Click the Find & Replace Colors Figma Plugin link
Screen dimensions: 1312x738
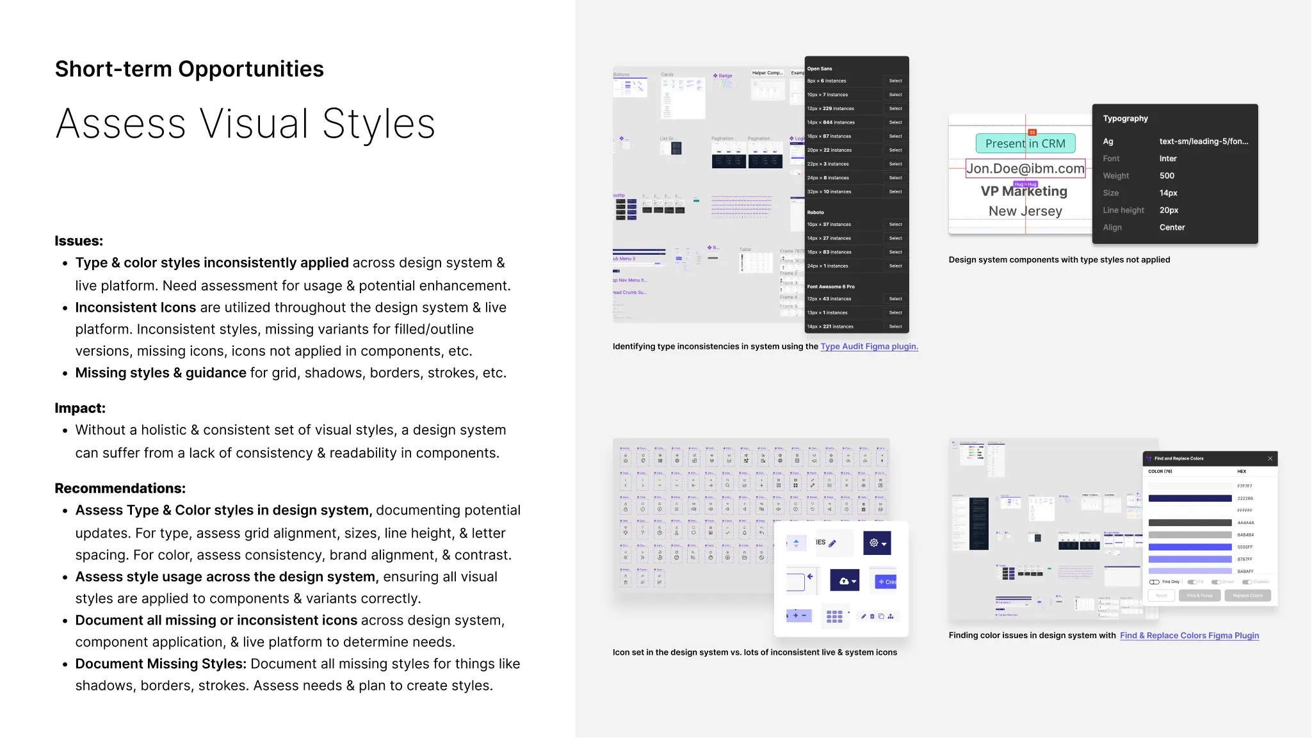pyautogui.click(x=1190, y=636)
